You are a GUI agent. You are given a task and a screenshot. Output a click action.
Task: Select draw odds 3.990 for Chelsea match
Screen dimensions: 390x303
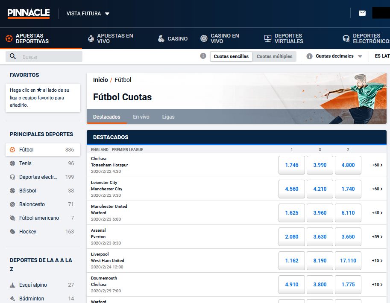point(320,165)
